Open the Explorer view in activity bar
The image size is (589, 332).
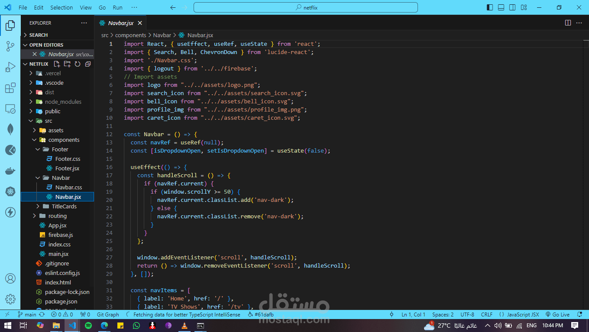(10, 26)
